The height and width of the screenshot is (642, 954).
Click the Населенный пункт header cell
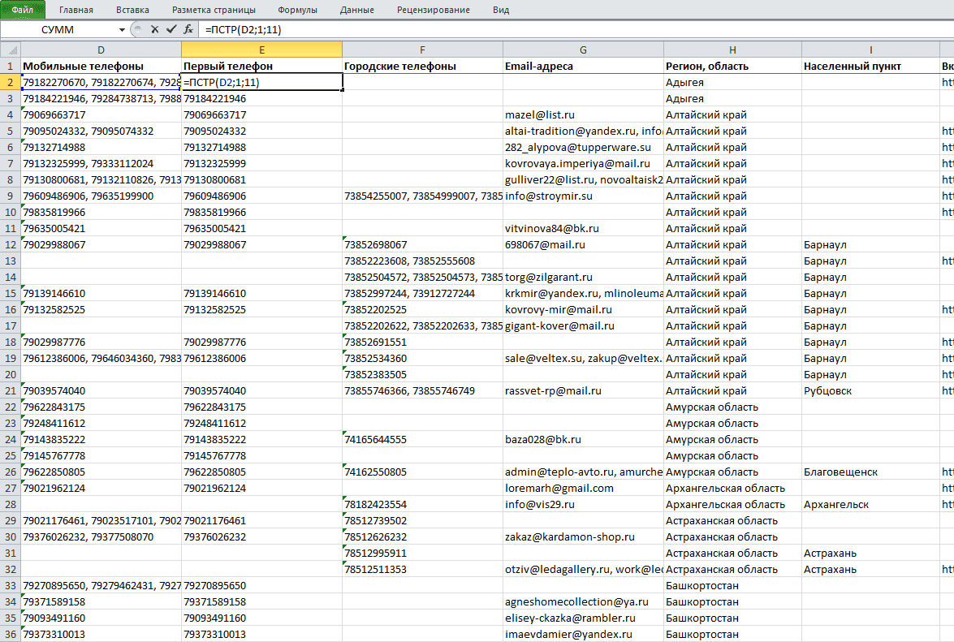tap(870, 66)
